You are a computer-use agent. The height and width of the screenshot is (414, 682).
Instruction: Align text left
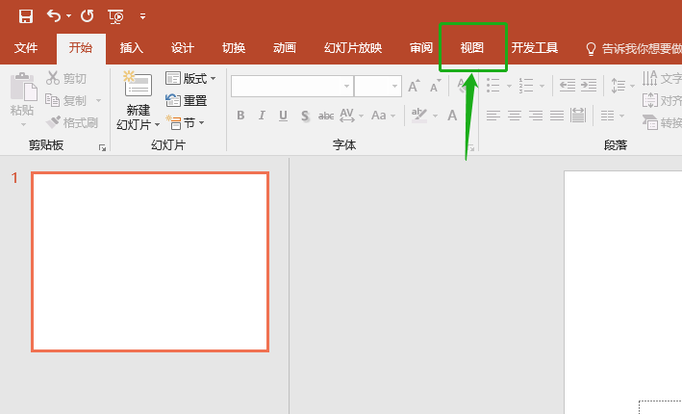pos(493,116)
